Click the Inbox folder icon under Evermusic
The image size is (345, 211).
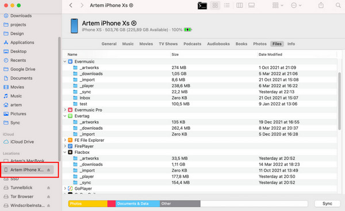point(75,98)
